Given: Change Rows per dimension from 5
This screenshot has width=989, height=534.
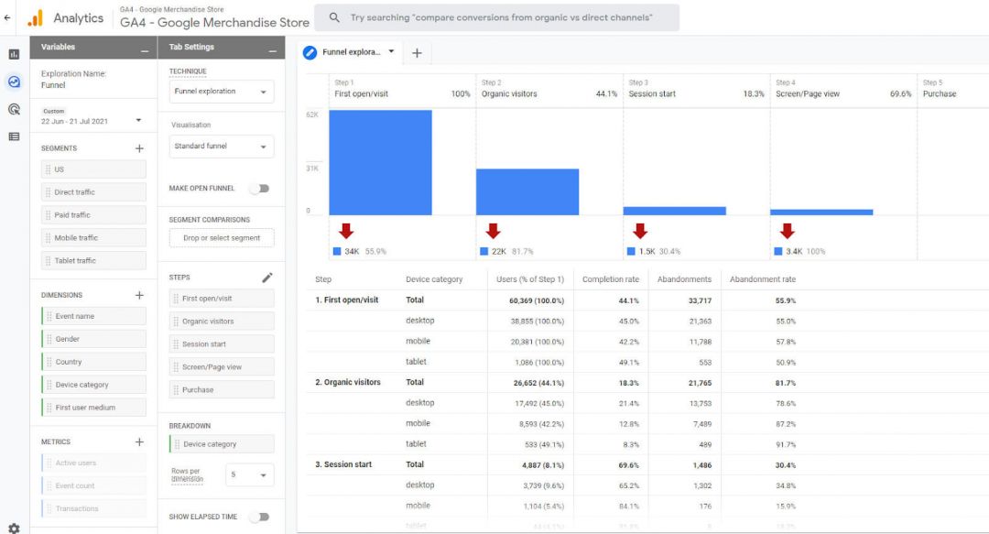Looking at the screenshot, I should (247, 474).
